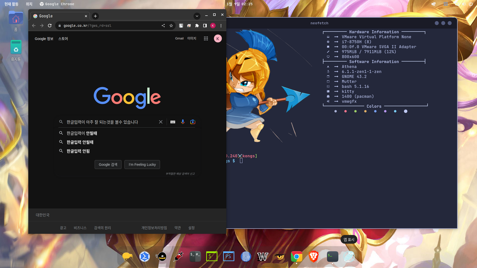The image size is (477, 268).
Task: Open '검색의 원리' footer link
Action: click(x=102, y=228)
